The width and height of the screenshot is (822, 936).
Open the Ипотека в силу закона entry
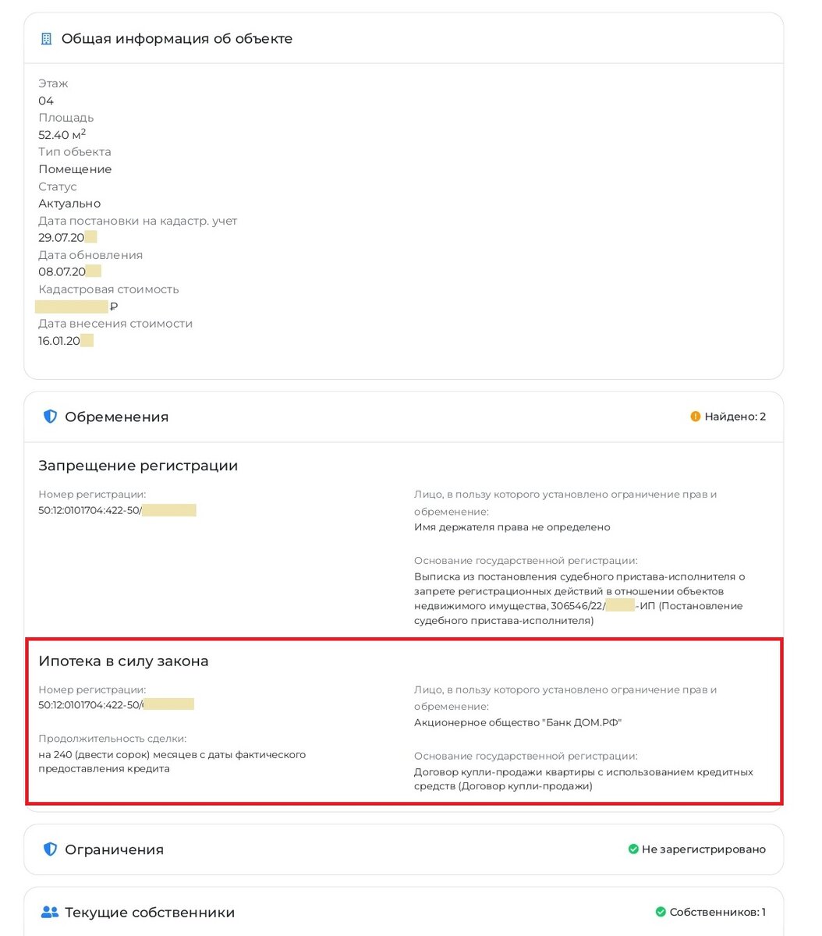pos(123,661)
